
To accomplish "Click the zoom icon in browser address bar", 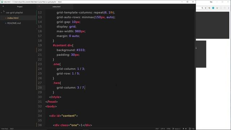I will pyautogui.click(x=202, y=8).
